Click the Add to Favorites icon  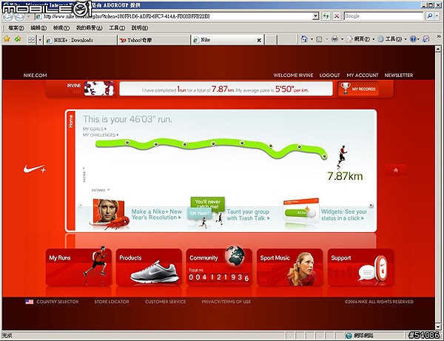[x=18, y=38]
